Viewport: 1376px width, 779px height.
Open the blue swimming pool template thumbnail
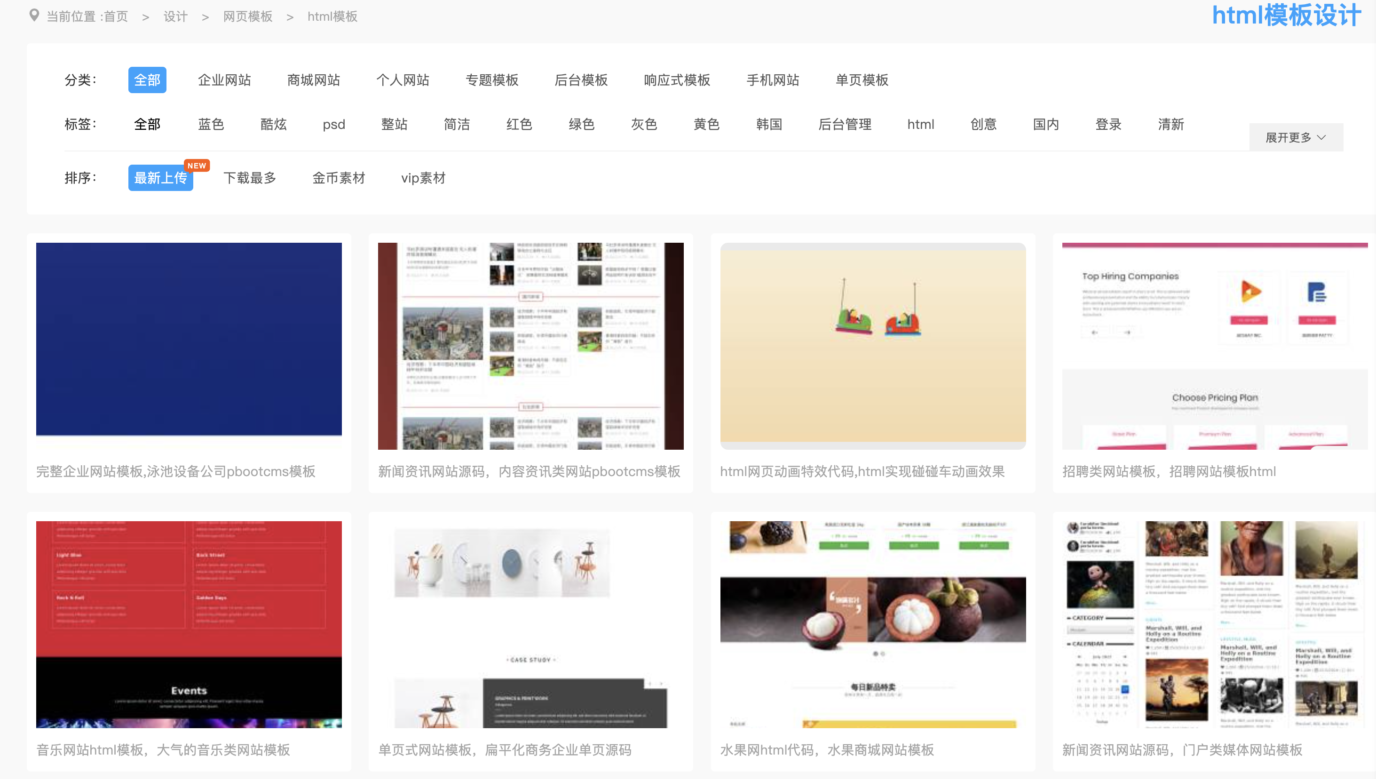[189, 339]
